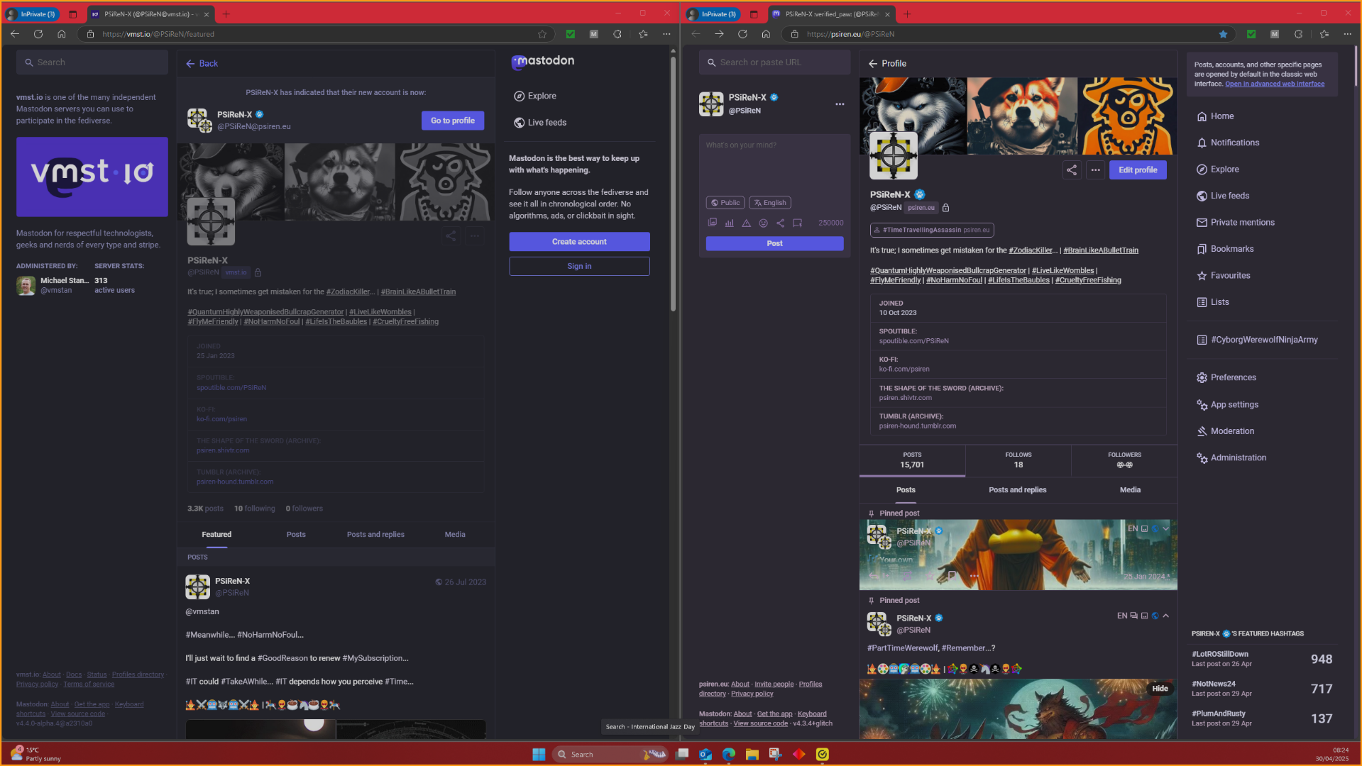Open Moderation in right sidebar
This screenshot has height=766, width=1362.
(x=1225, y=431)
